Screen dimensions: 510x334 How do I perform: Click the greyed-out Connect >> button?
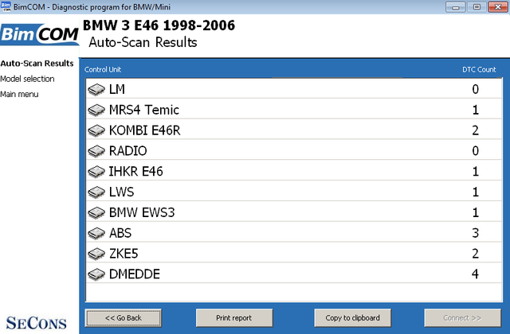tap(462, 318)
